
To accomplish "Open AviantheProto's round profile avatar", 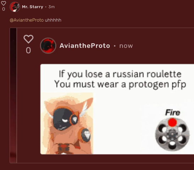I will (x=48, y=46).
